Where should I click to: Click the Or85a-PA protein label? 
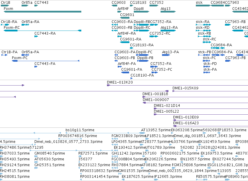30,52
